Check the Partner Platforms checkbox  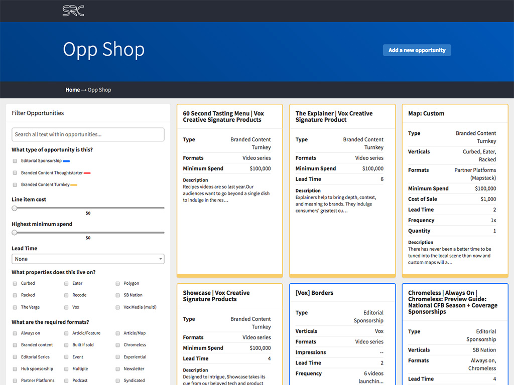[15, 381]
